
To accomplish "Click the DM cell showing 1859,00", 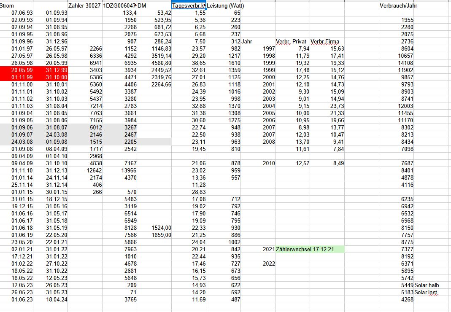I will [x=154, y=235].
